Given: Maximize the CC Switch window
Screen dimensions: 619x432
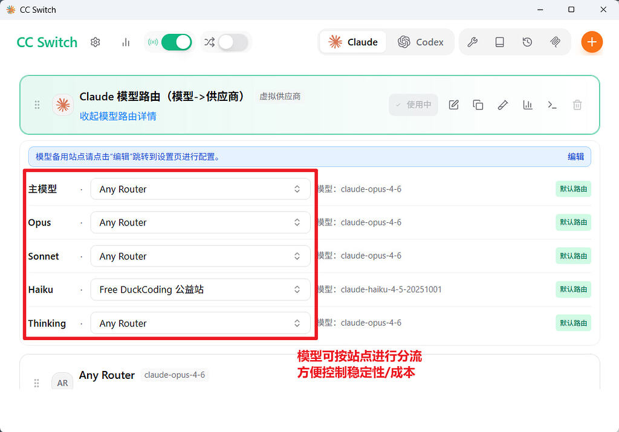Looking at the screenshot, I should (x=571, y=10).
